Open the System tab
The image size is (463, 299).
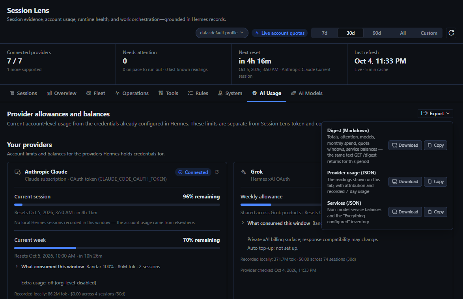(230, 93)
